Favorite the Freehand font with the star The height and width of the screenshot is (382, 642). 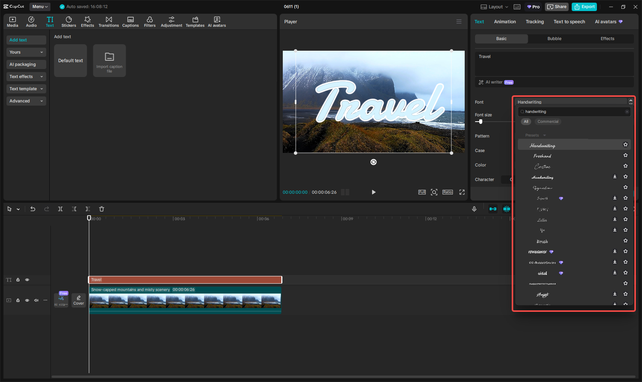pyautogui.click(x=626, y=155)
